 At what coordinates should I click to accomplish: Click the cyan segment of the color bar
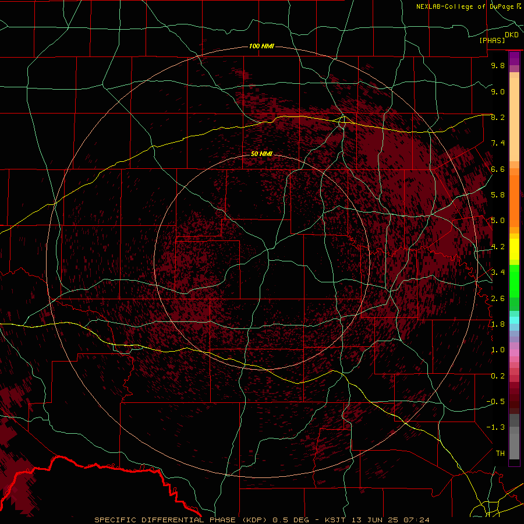[x=514, y=320]
